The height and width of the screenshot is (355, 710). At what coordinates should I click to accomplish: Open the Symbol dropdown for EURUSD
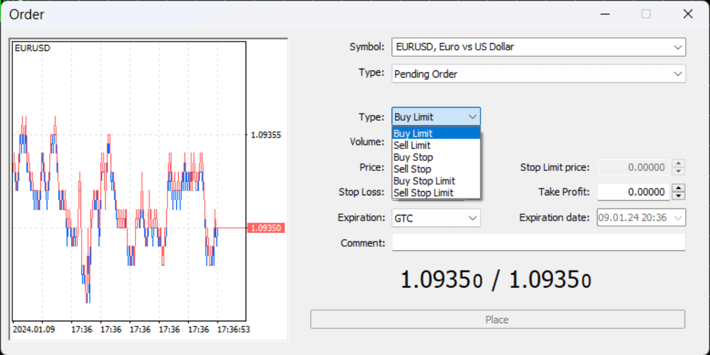[678, 47]
